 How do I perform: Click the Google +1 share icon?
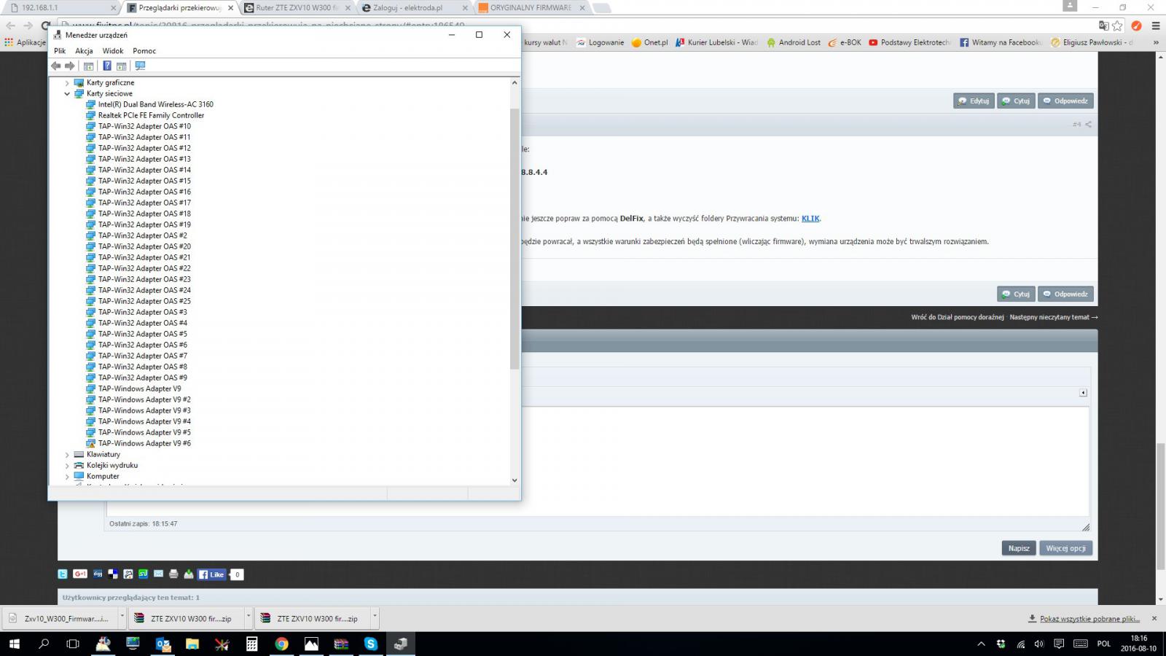(80, 574)
